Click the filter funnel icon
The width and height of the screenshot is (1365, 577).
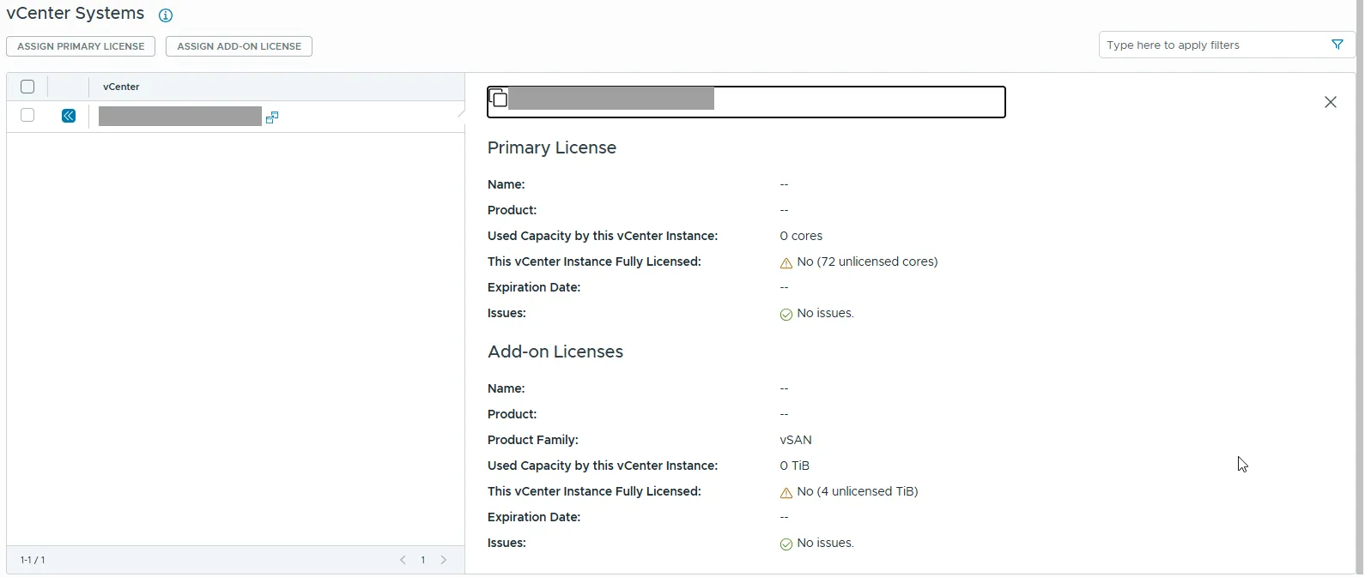coord(1338,45)
